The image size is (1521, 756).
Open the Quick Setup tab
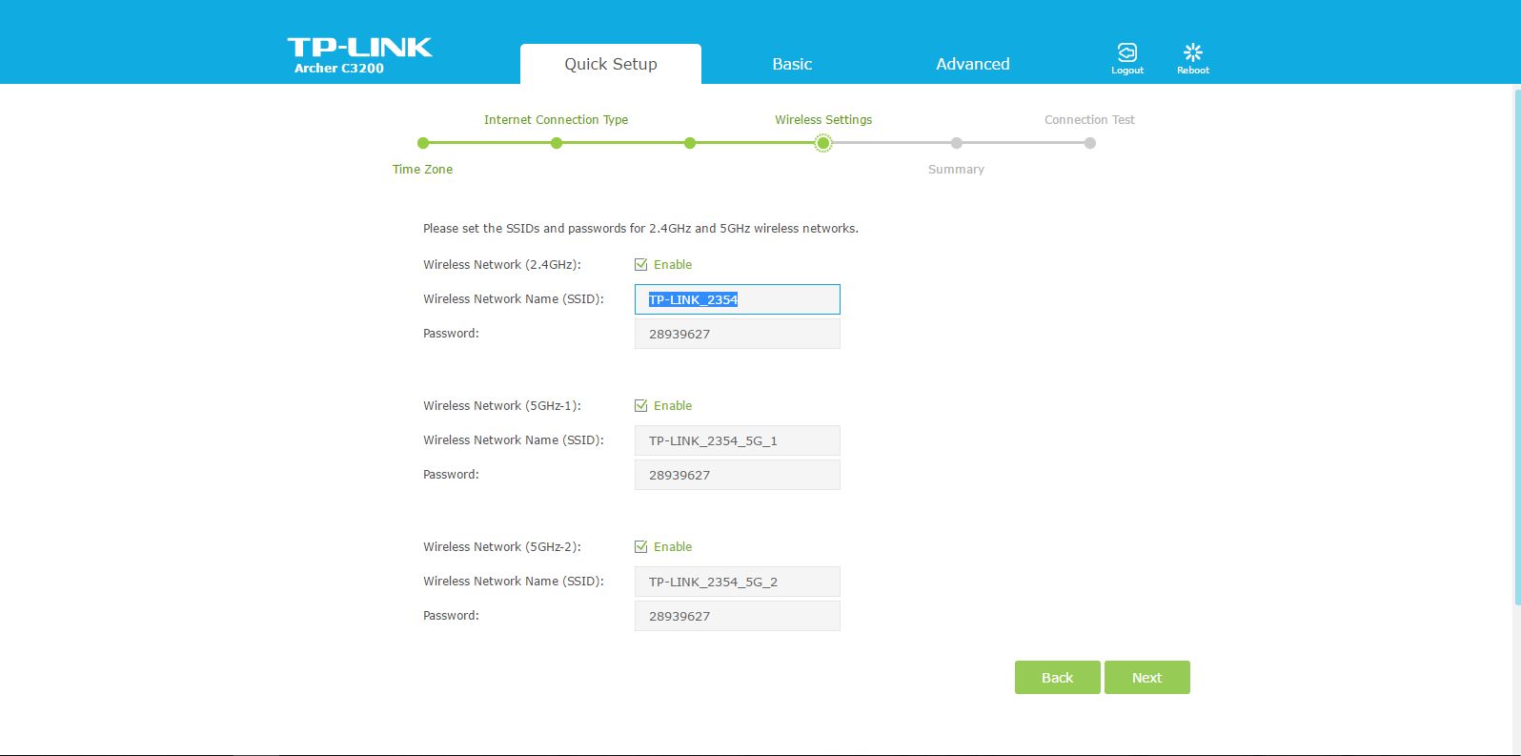pyautogui.click(x=611, y=64)
